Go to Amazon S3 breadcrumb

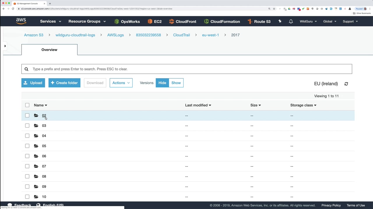pos(34,35)
